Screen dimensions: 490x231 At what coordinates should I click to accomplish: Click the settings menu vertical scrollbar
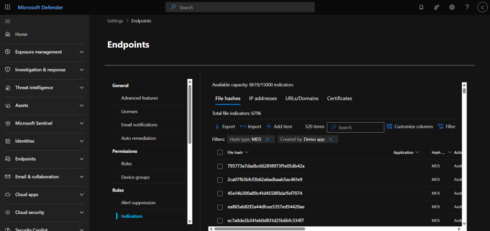pos(189,114)
